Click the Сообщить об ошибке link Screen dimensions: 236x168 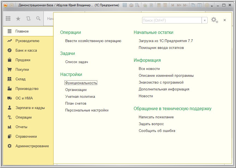[157, 131]
